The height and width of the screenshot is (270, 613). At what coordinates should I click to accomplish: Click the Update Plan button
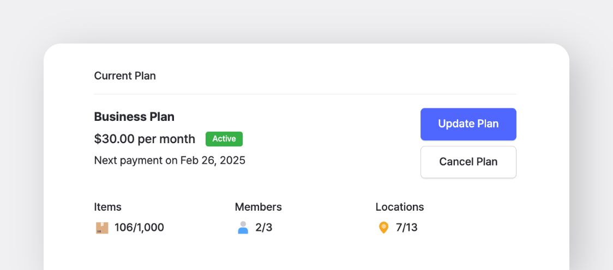tap(468, 124)
